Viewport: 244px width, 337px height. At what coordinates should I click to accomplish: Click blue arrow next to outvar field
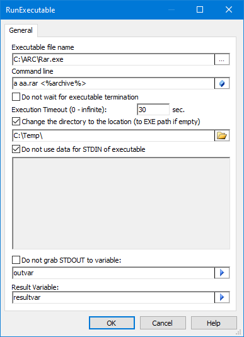click(222, 273)
